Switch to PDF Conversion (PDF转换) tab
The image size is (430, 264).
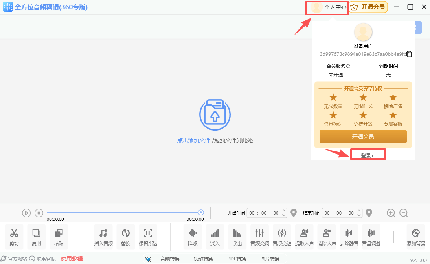237,259
